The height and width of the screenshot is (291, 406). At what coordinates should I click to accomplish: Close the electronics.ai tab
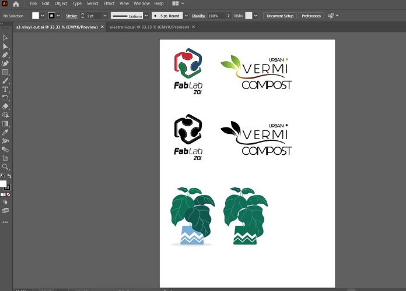point(194,27)
